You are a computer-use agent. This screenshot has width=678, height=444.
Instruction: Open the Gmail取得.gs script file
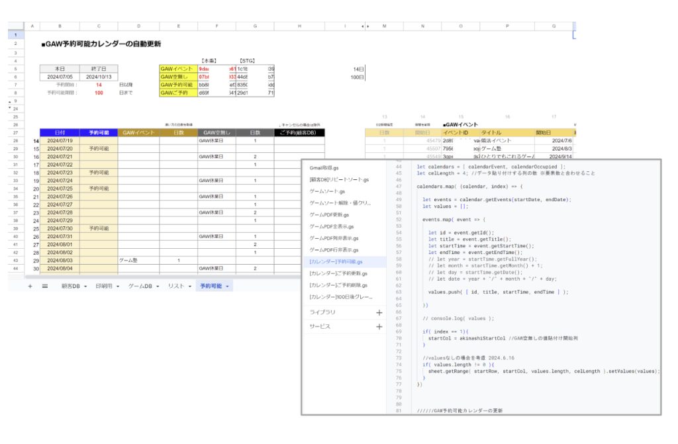(324, 168)
